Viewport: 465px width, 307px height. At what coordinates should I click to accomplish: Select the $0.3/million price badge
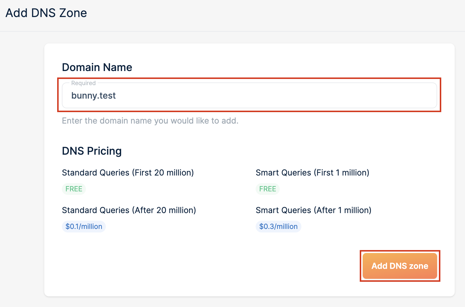click(278, 227)
